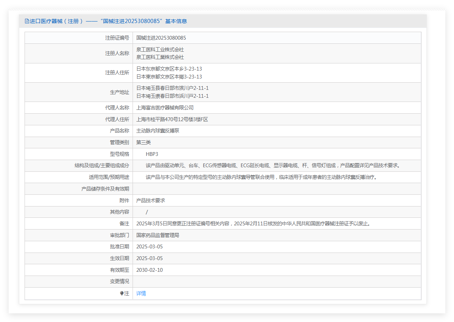Open the 详情 link
Screen dimensions: 454x322
[x=141, y=293]
